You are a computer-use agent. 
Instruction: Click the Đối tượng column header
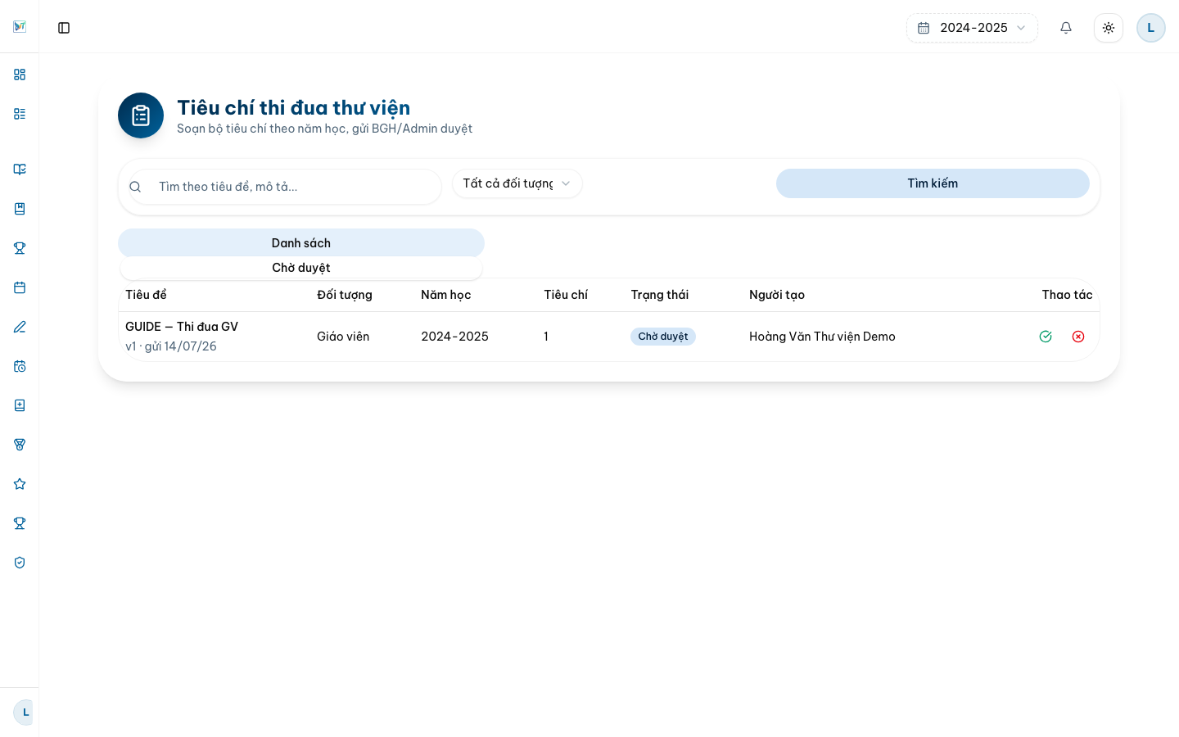(x=345, y=295)
